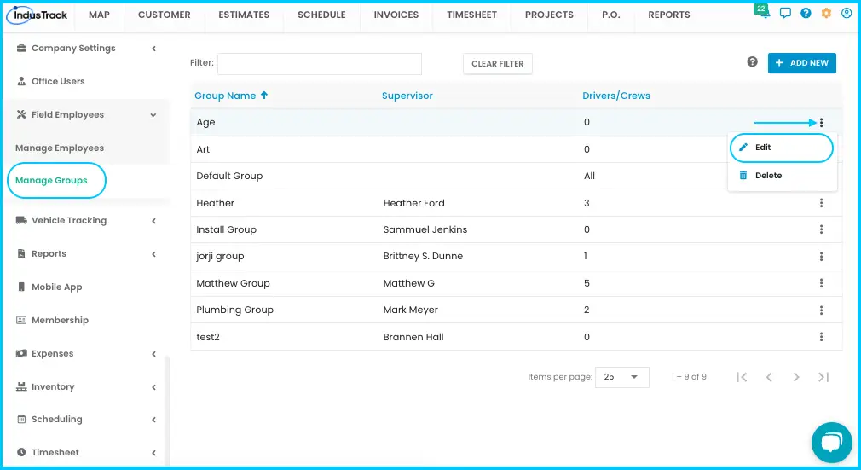Image resolution: width=861 pixels, height=470 pixels.
Task: Open the PROJECTS tab
Action: point(549,15)
